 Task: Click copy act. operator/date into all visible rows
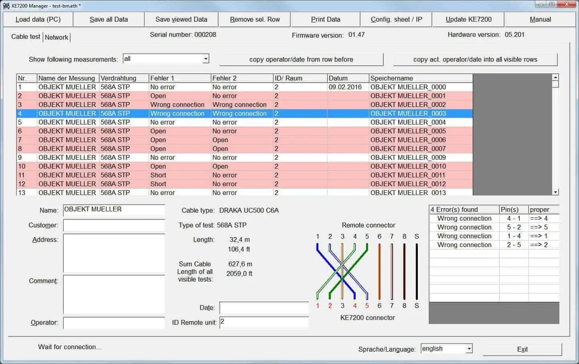tap(475, 59)
